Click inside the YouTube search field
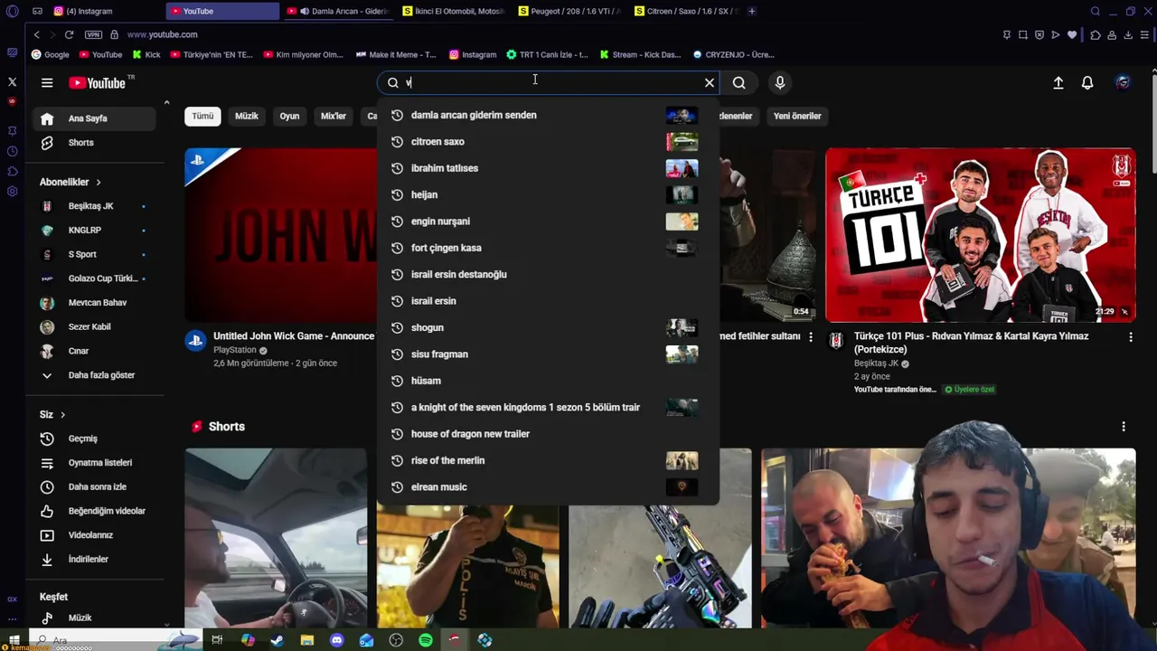 coord(548,82)
